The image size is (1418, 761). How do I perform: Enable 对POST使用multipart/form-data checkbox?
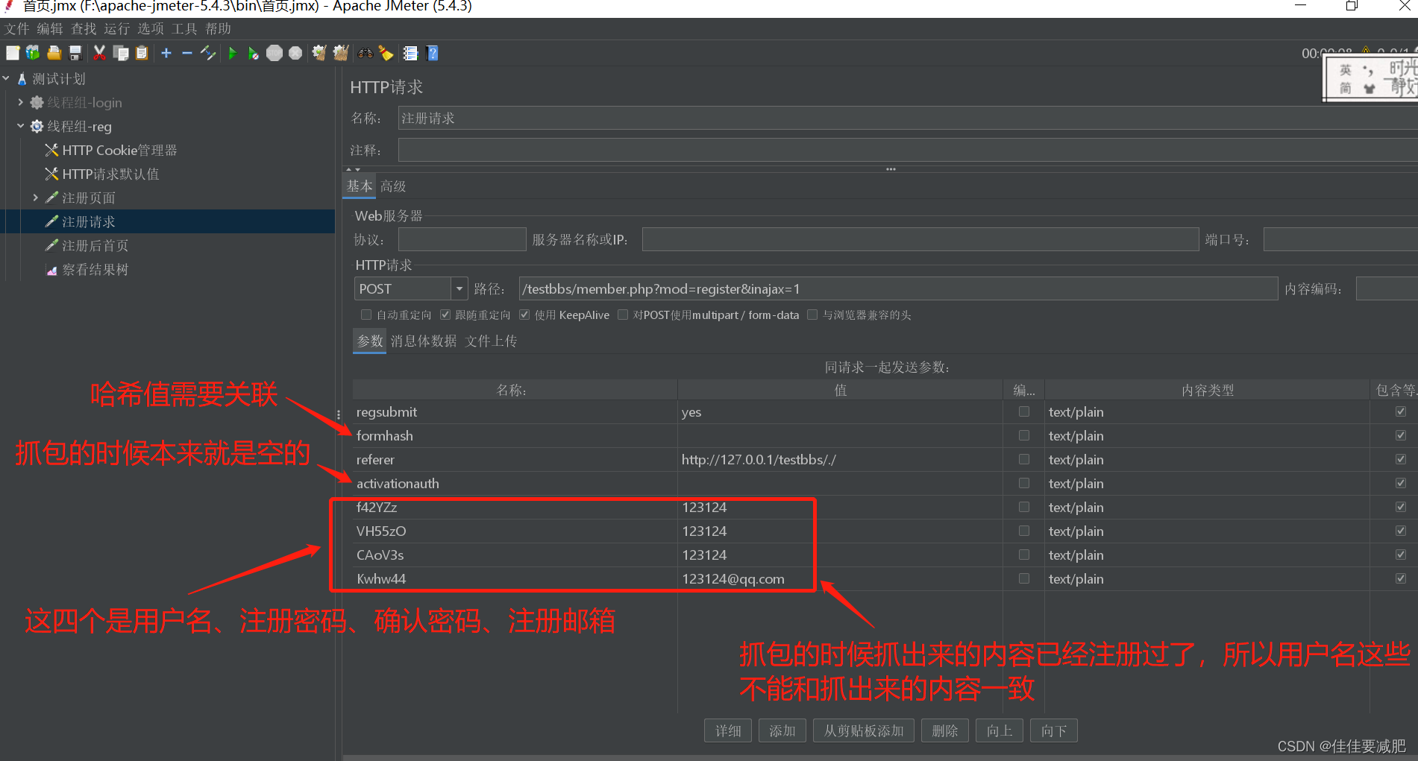(x=623, y=315)
